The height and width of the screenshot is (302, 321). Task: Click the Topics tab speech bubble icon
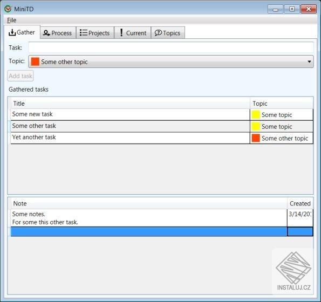coord(158,33)
